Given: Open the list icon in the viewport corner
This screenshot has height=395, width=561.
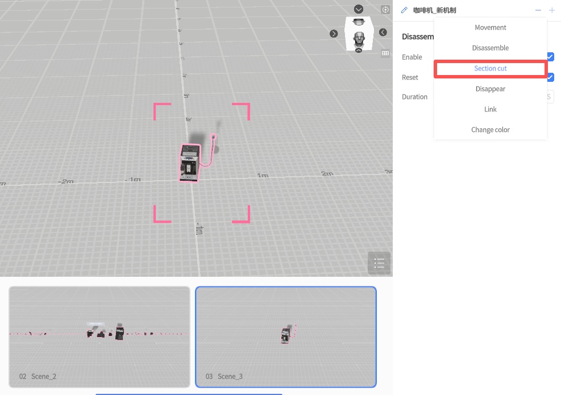Looking at the screenshot, I should pos(379,263).
